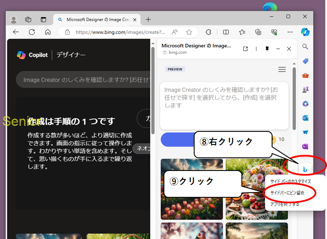Toggle split screen view
The image size is (327, 239).
point(226,32)
